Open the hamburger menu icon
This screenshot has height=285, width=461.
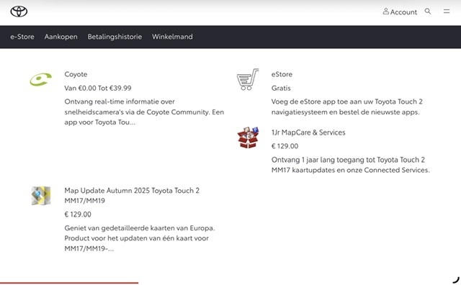click(x=447, y=12)
